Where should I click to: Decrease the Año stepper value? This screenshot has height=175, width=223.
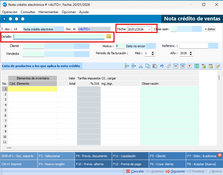click(x=191, y=55)
